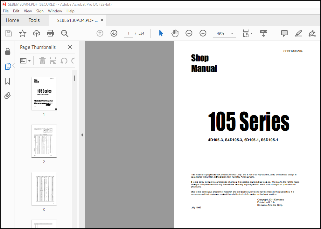The height and width of the screenshot is (229, 321).
Task: Go to next page arrow
Action: (x=114, y=33)
